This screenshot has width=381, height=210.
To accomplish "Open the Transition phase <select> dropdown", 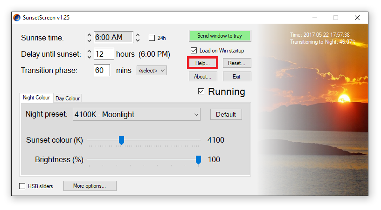I will [x=152, y=71].
